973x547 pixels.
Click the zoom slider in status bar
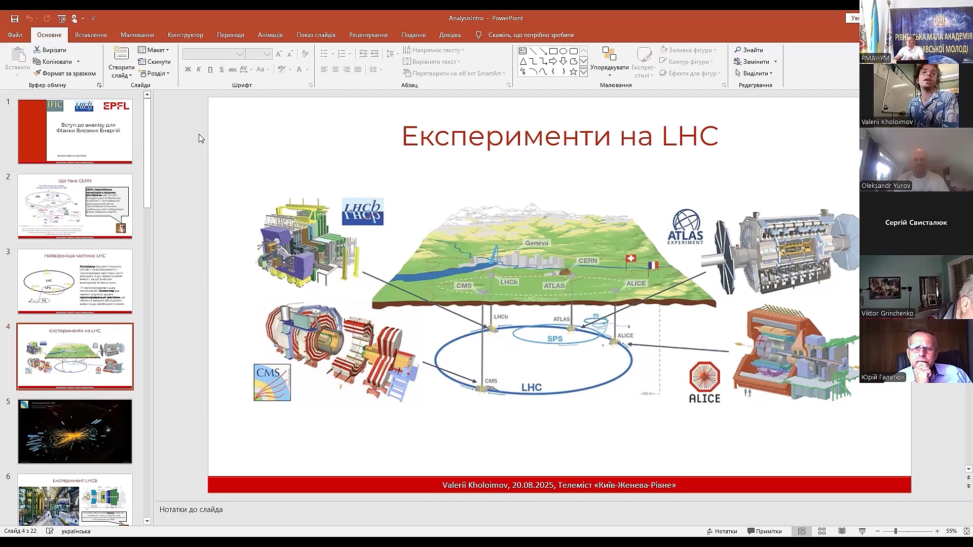pyautogui.click(x=895, y=531)
